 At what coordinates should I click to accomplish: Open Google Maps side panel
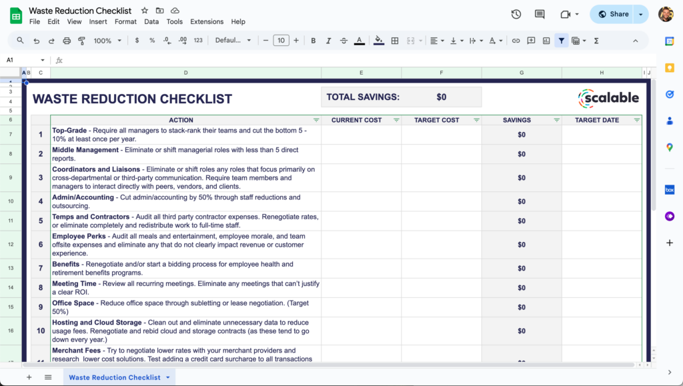(x=670, y=147)
